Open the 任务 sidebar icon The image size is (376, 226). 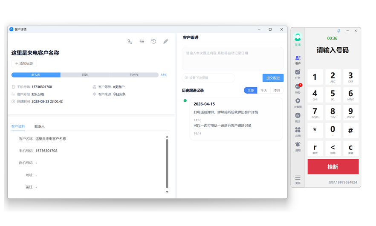[298, 74]
